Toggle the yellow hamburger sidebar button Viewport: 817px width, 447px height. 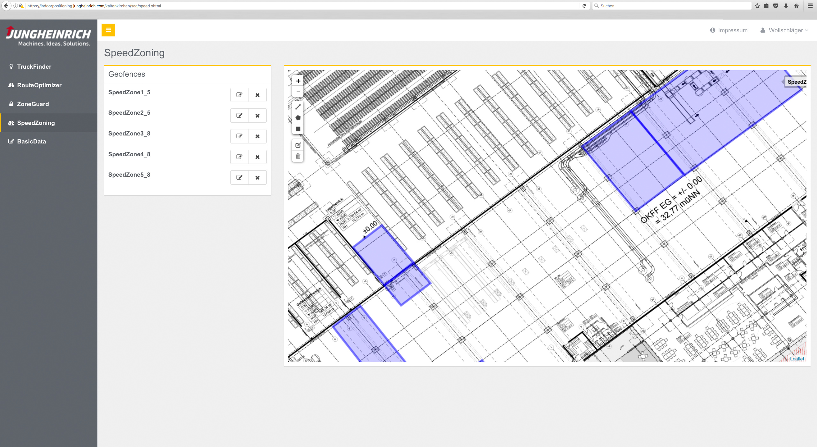pyautogui.click(x=108, y=30)
